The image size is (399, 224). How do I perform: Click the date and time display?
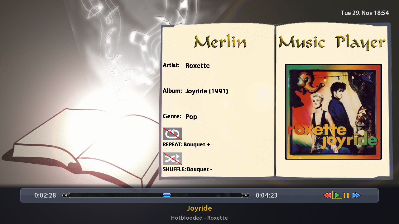point(365,13)
